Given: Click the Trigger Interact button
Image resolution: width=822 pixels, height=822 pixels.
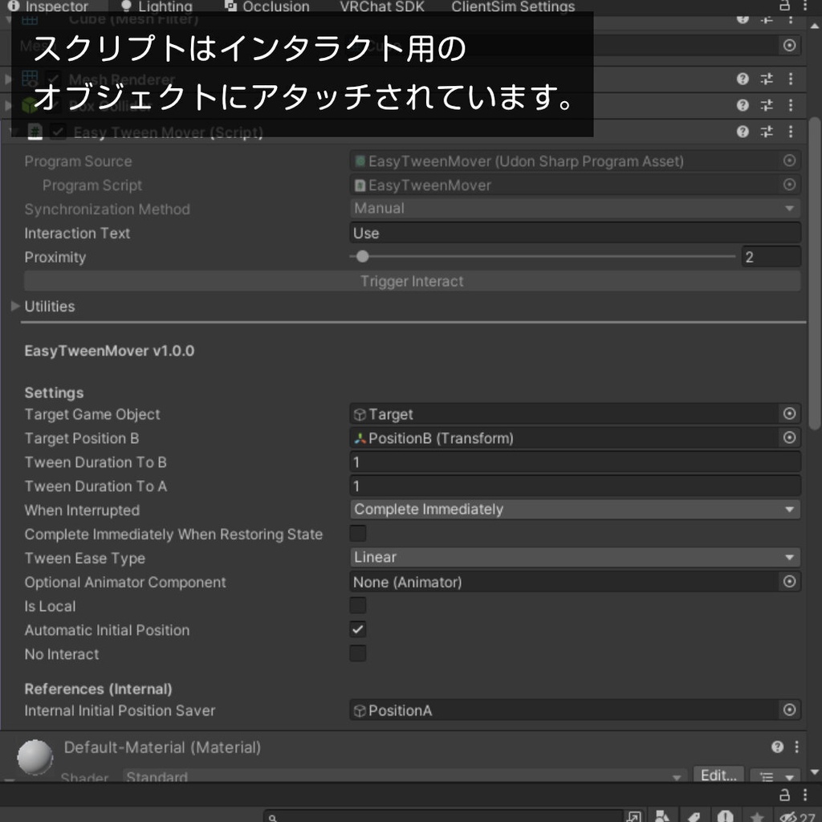Looking at the screenshot, I should 412,281.
